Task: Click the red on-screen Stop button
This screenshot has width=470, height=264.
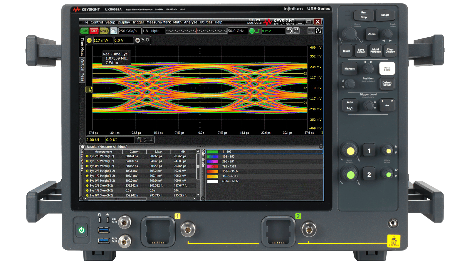Action: [94, 31]
